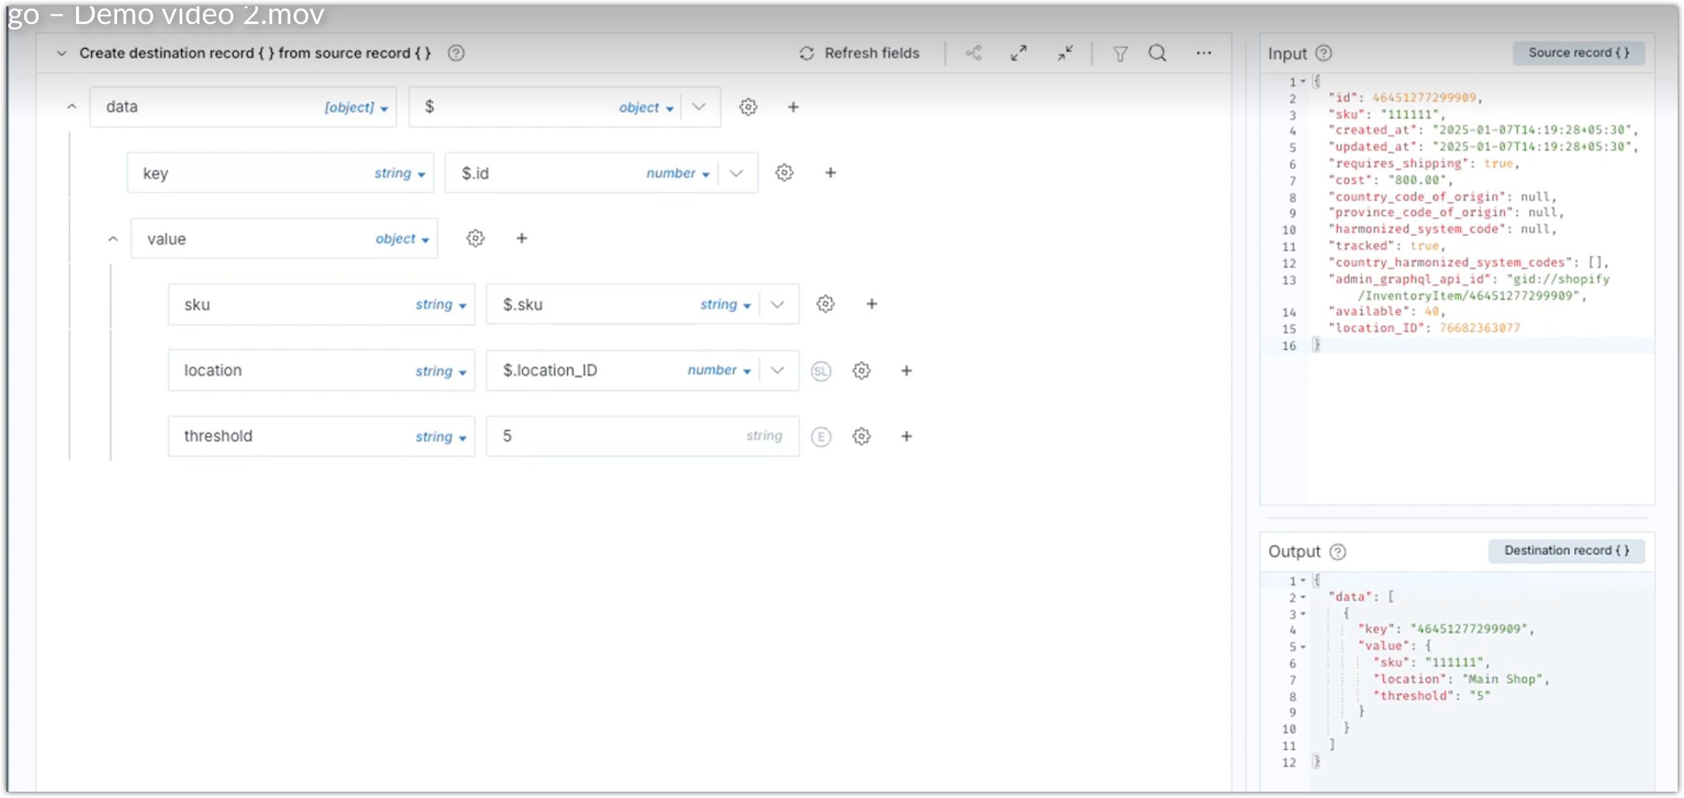Viewport: 1684px width, 798px height.
Task: Click the plus icon on threshold row
Action: pos(905,436)
